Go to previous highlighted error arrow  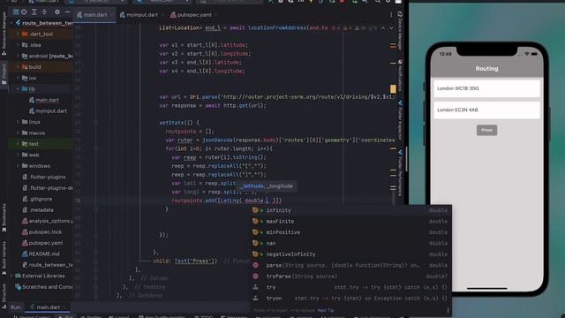(383, 27)
